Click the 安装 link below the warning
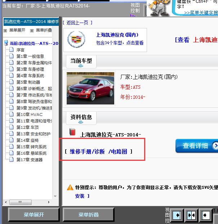Screen dimensions: 218x224 coord(80,196)
